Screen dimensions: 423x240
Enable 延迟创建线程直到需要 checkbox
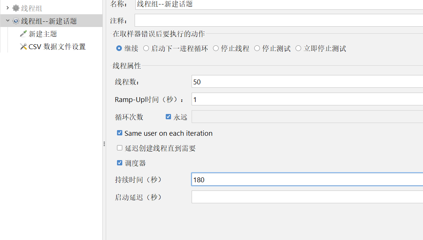(120, 148)
